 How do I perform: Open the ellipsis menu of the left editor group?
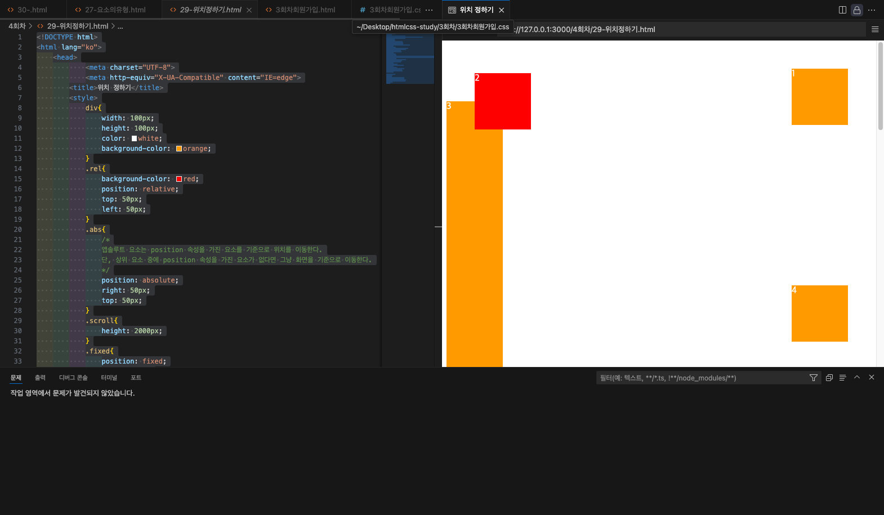[x=429, y=10]
